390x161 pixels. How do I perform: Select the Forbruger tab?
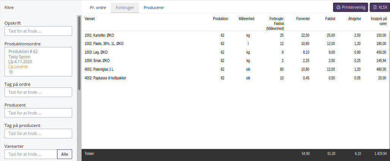coord(125,8)
